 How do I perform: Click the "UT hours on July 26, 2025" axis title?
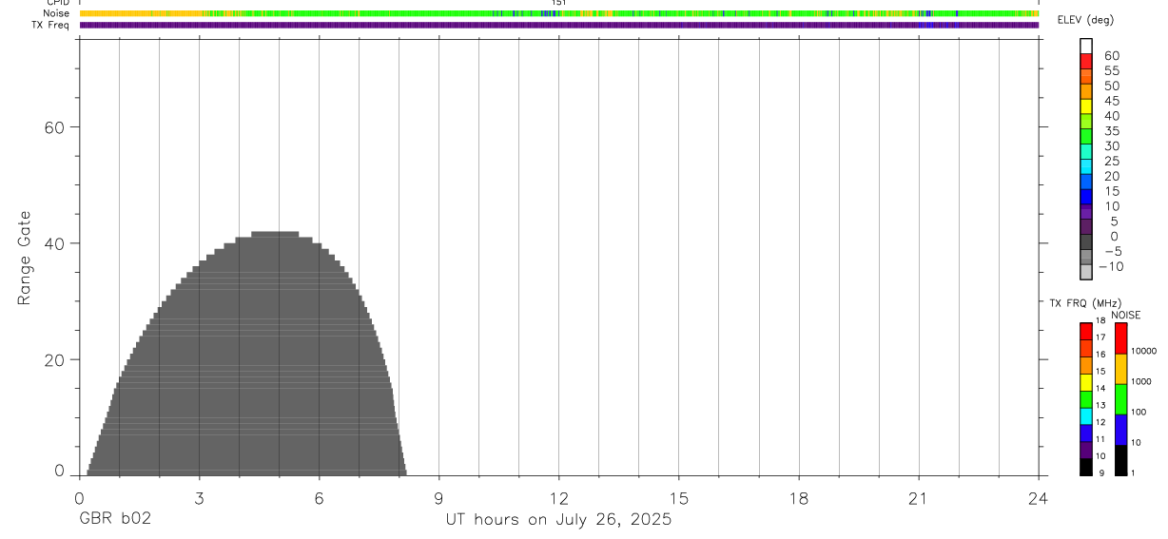coord(558,520)
